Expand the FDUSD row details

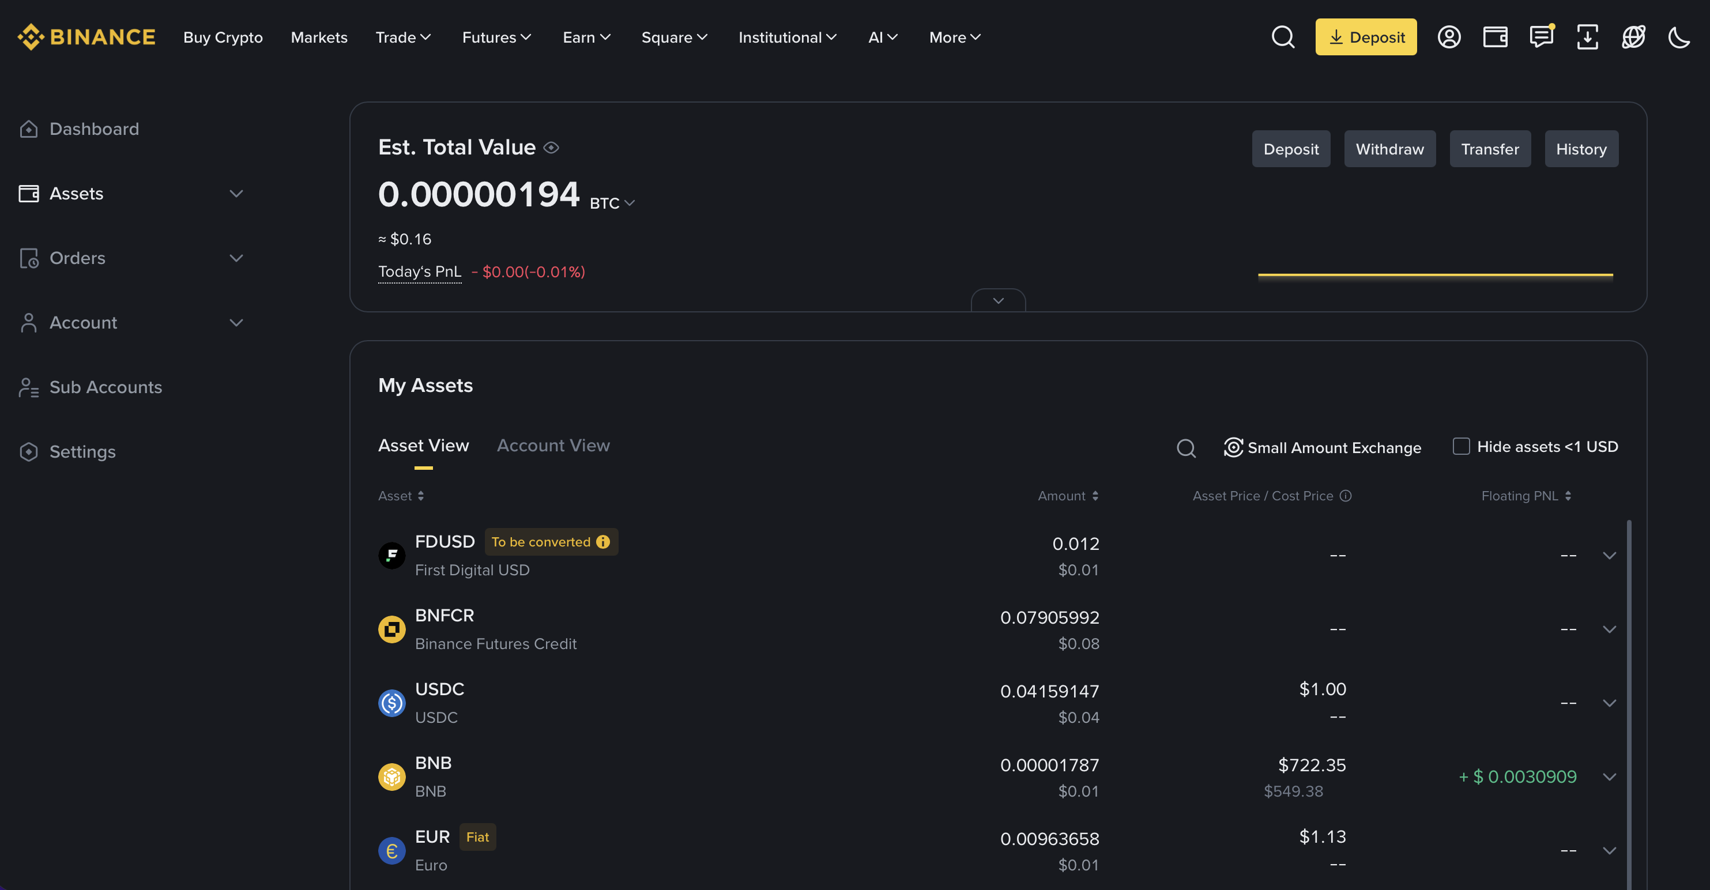[1609, 556]
